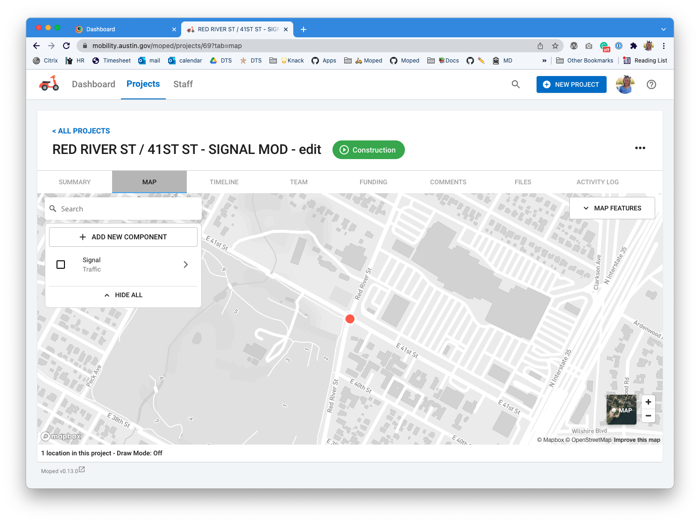Viewport: 700px width, 523px height.
Task: Open the three-dot project options menu
Action: (640, 148)
